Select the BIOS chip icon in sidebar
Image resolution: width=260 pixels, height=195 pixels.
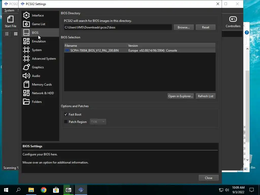click(26, 32)
